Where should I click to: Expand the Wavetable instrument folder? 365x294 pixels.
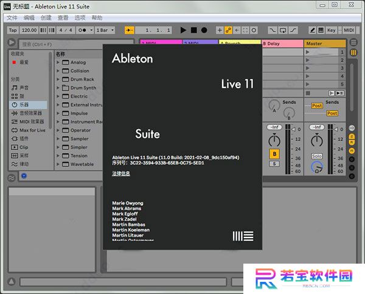[x=58, y=164]
